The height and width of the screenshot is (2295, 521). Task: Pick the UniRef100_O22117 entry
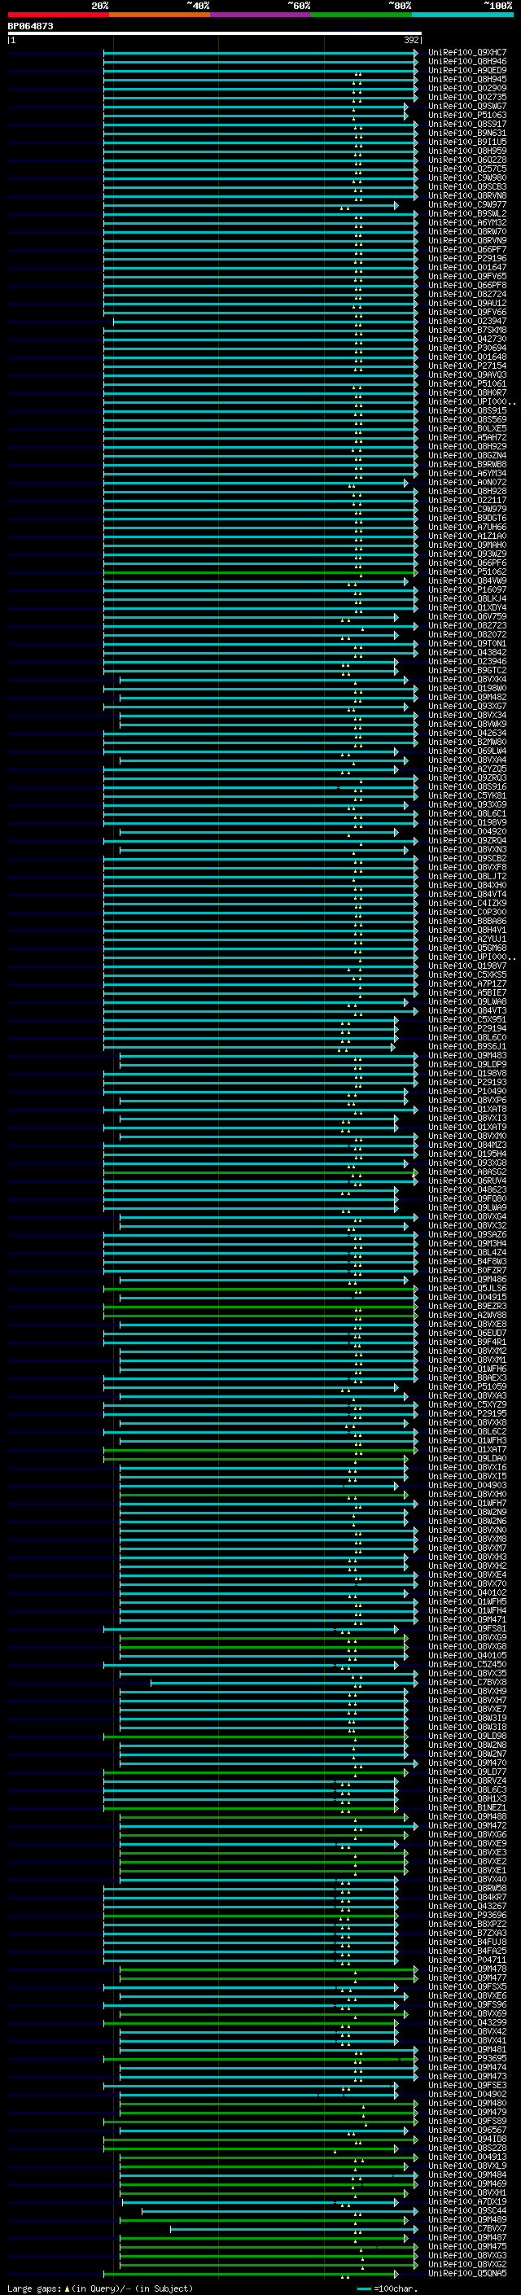pos(467,501)
